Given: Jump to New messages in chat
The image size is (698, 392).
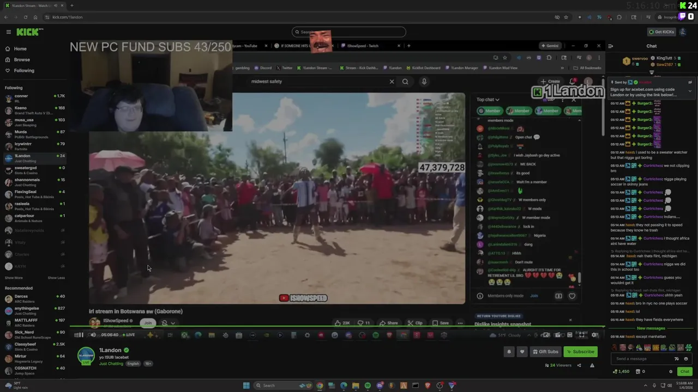Looking at the screenshot, I should point(651,328).
